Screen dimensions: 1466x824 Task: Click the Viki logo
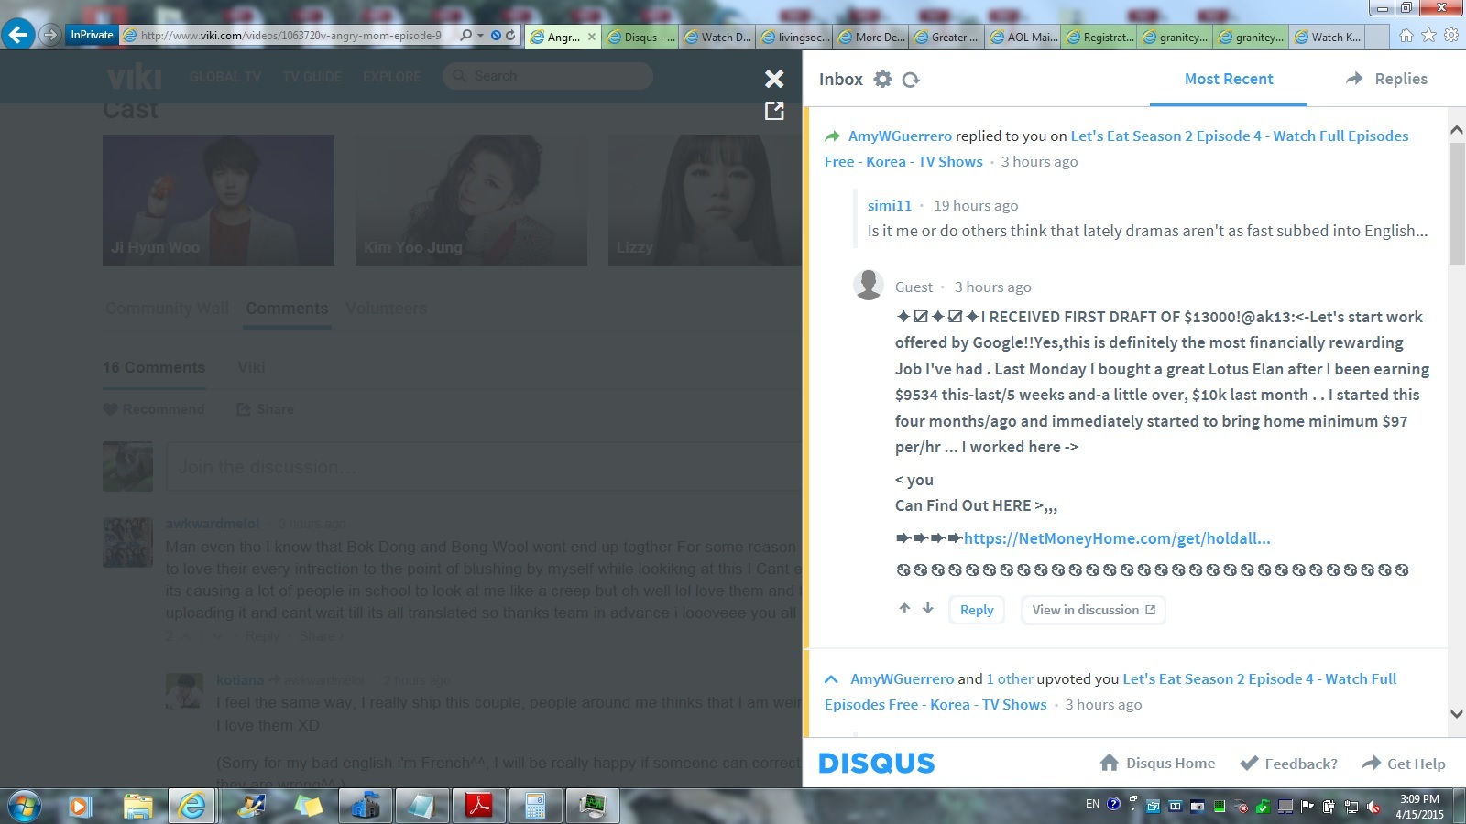(x=135, y=76)
